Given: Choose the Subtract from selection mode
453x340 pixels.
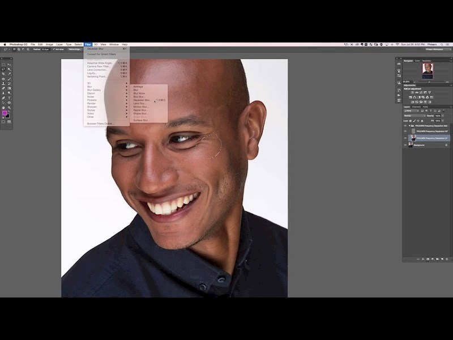Looking at the screenshot, I should 23,49.
